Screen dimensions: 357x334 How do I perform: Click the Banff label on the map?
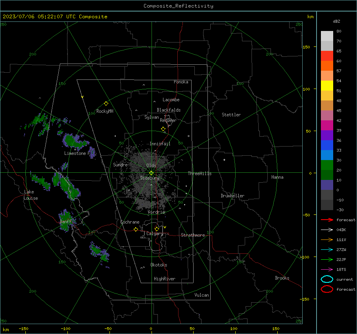click(x=65, y=222)
